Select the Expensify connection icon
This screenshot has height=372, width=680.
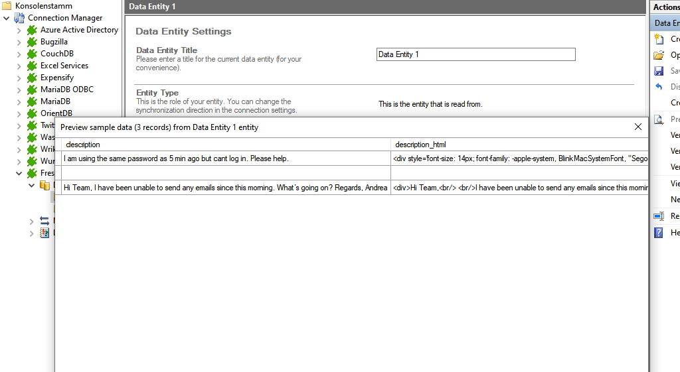click(32, 78)
